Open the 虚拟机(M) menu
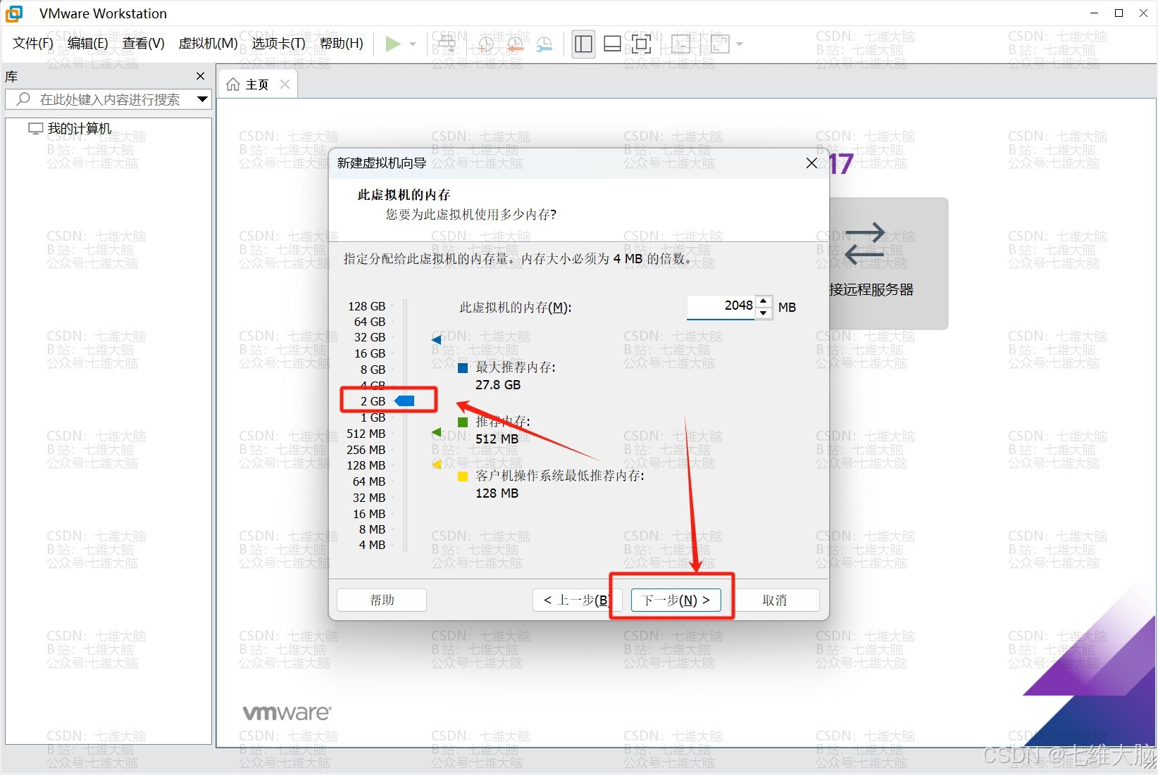 [x=208, y=44]
